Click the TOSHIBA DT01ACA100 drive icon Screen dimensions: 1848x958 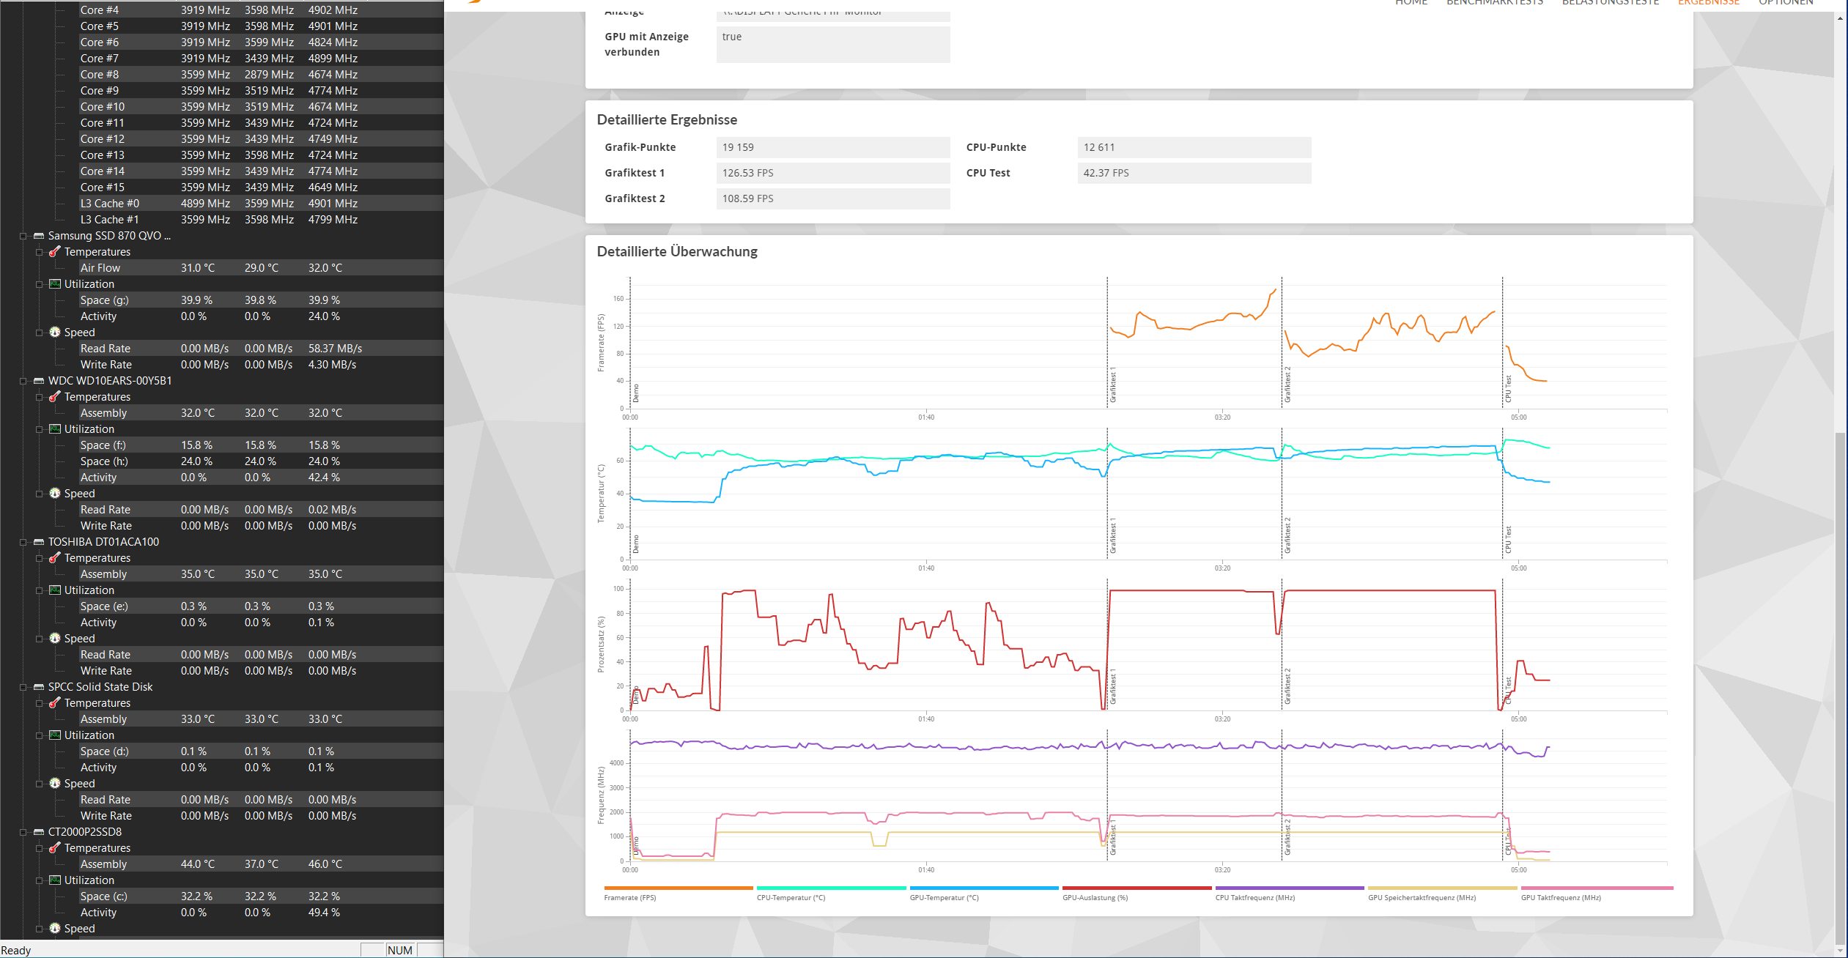click(39, 542)
